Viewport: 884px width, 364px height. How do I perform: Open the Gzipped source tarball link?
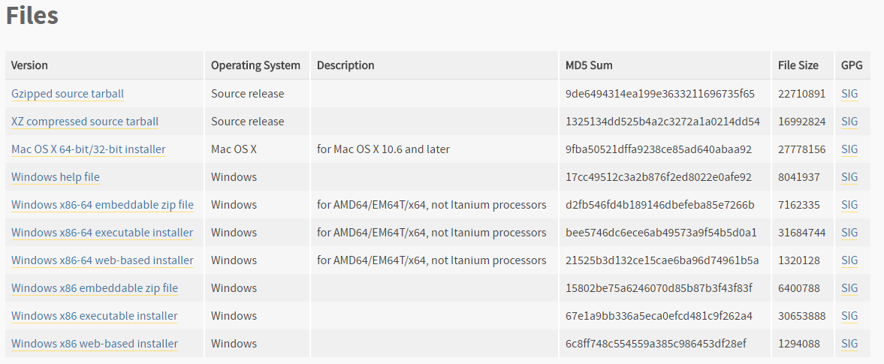(68, 94)
